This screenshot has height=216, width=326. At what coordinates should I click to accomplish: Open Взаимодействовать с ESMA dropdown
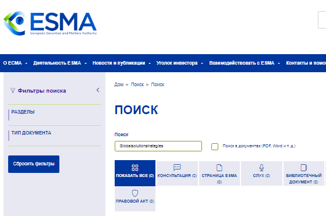tap(245, 63)
